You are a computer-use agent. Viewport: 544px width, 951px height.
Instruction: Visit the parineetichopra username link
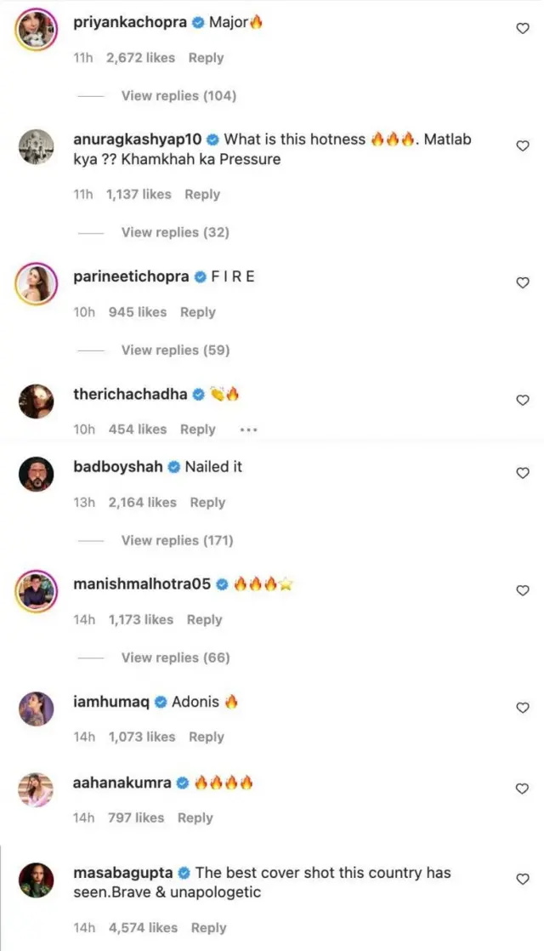pyautogui.click(x=131, y=276)
